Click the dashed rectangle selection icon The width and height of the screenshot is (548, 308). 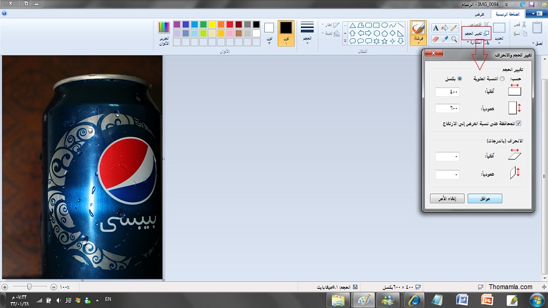click(499, 28)
